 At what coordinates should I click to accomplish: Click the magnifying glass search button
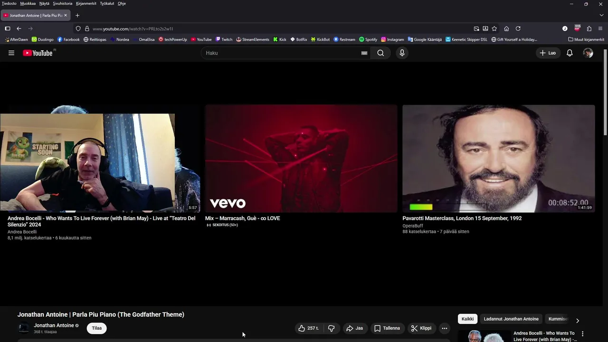(380, 53)
